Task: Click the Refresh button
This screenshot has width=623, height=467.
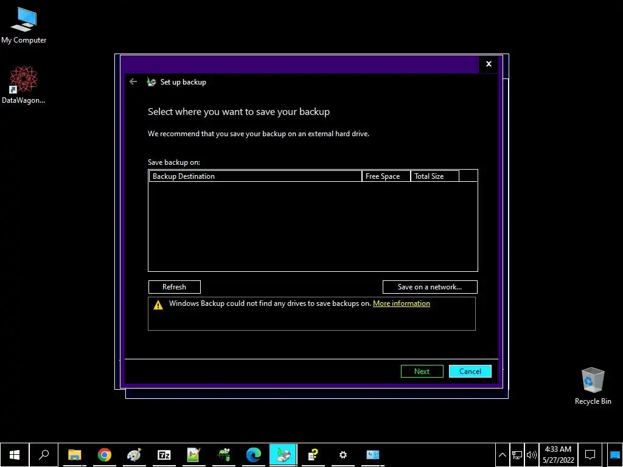Action: tap(175, 287)
